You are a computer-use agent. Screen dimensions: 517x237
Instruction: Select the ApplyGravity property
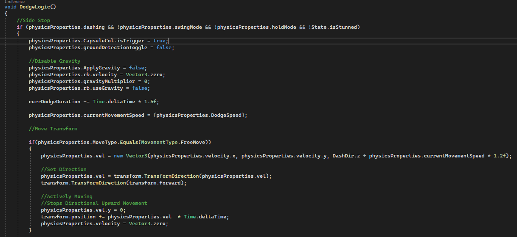102,68
